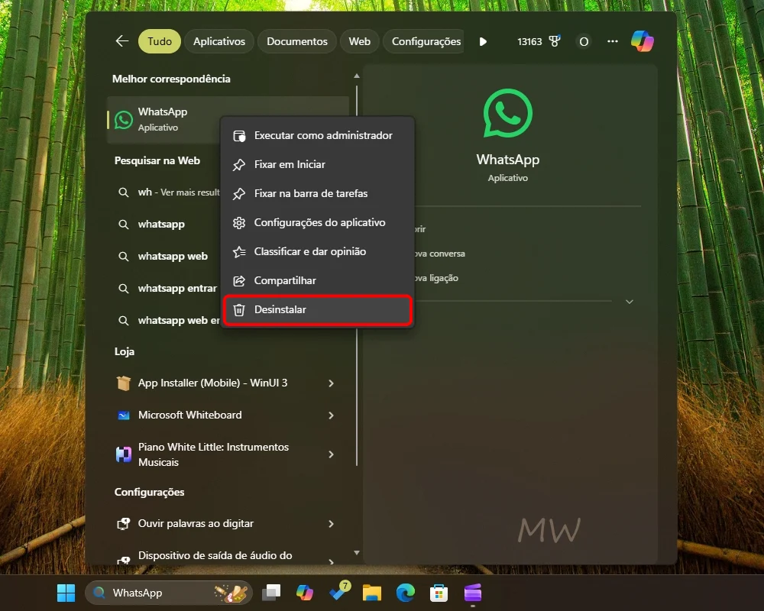
Task: Expand the Piano White Little chevron
Action: point(332,454)
